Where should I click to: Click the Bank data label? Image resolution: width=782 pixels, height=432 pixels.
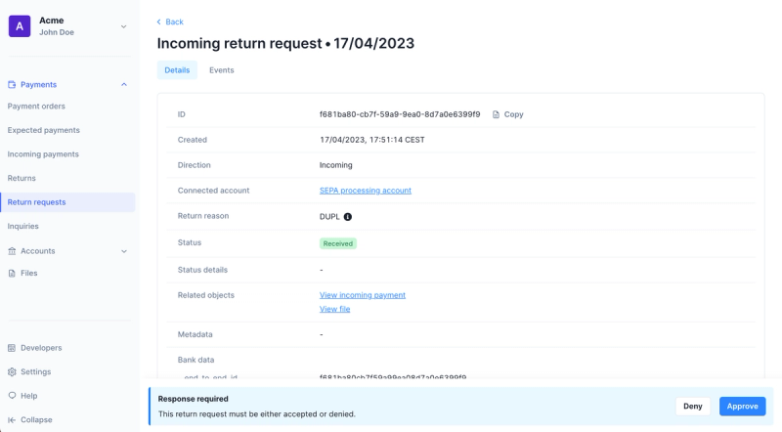click(x=196, y=361)
